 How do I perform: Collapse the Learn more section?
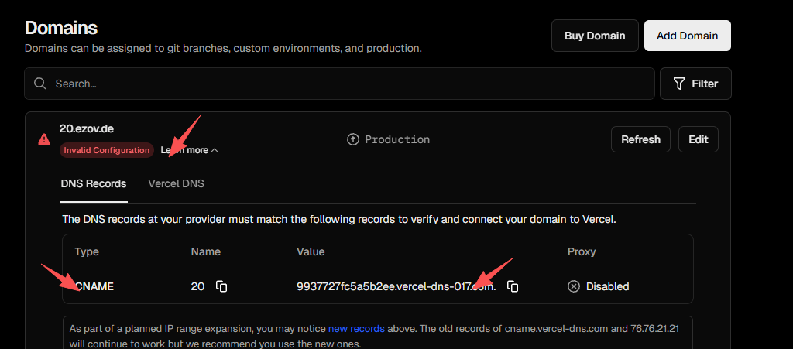[x=190, y=150]
